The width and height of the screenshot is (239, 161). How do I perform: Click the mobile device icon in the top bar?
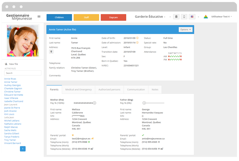pos(184,17)
